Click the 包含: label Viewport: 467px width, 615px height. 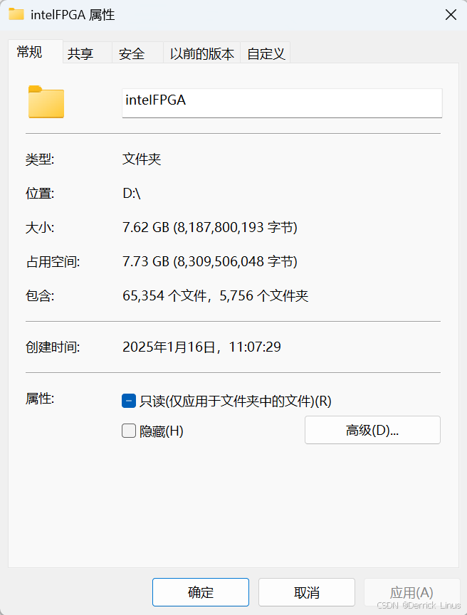click(x=40, y=295)
